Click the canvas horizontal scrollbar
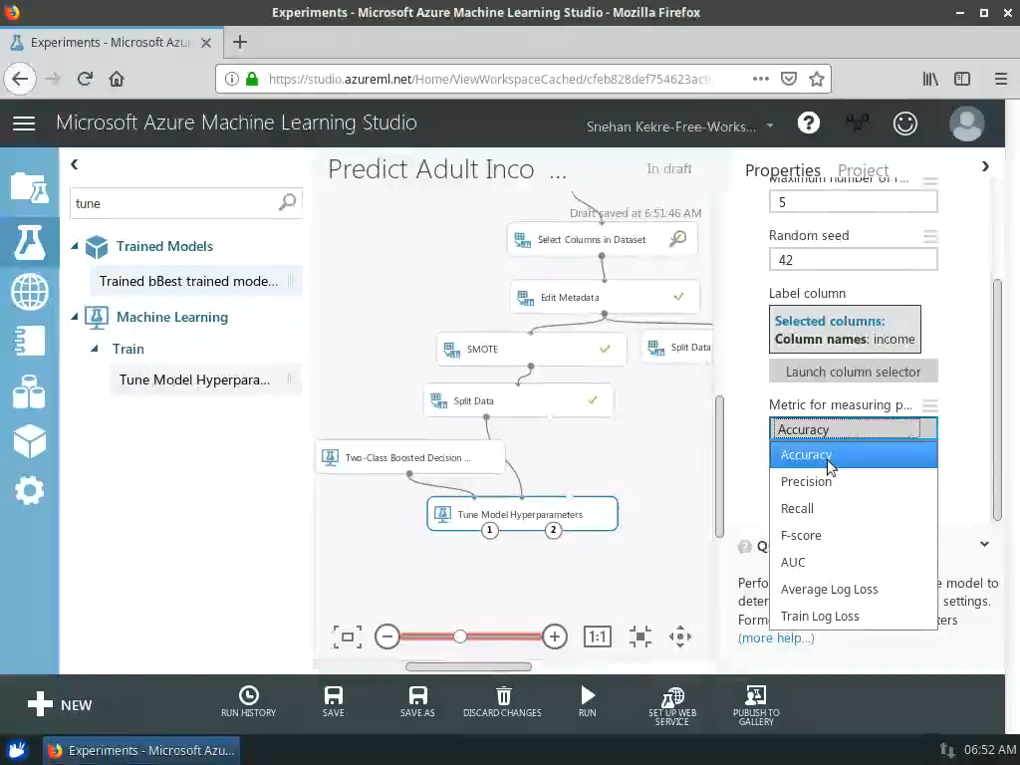 (x=468, y=666)
